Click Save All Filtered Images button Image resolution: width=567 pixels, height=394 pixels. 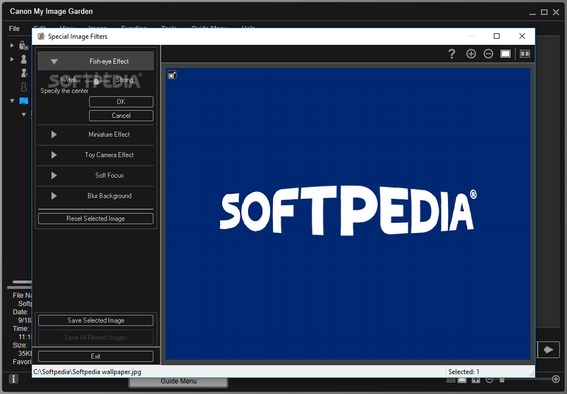96,338
